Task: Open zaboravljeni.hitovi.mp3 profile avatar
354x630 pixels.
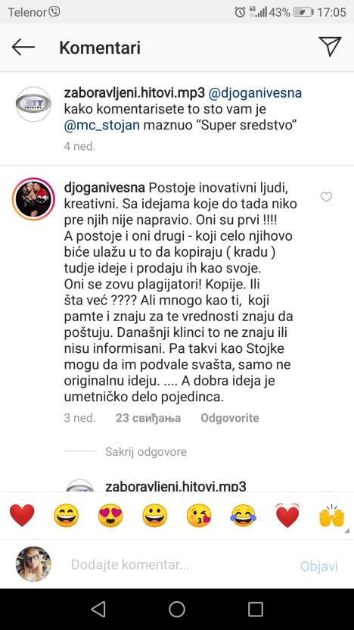Action: pos(33,104)
